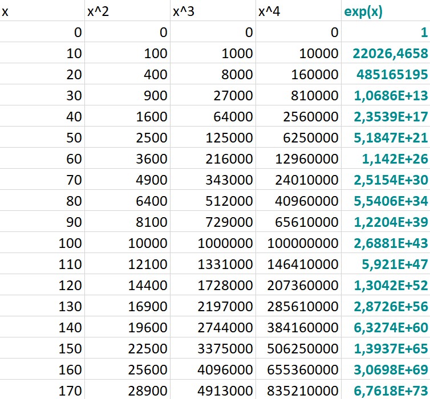Click the cell containing 40960000
The image size is (430, 399).
coord(299,201)
